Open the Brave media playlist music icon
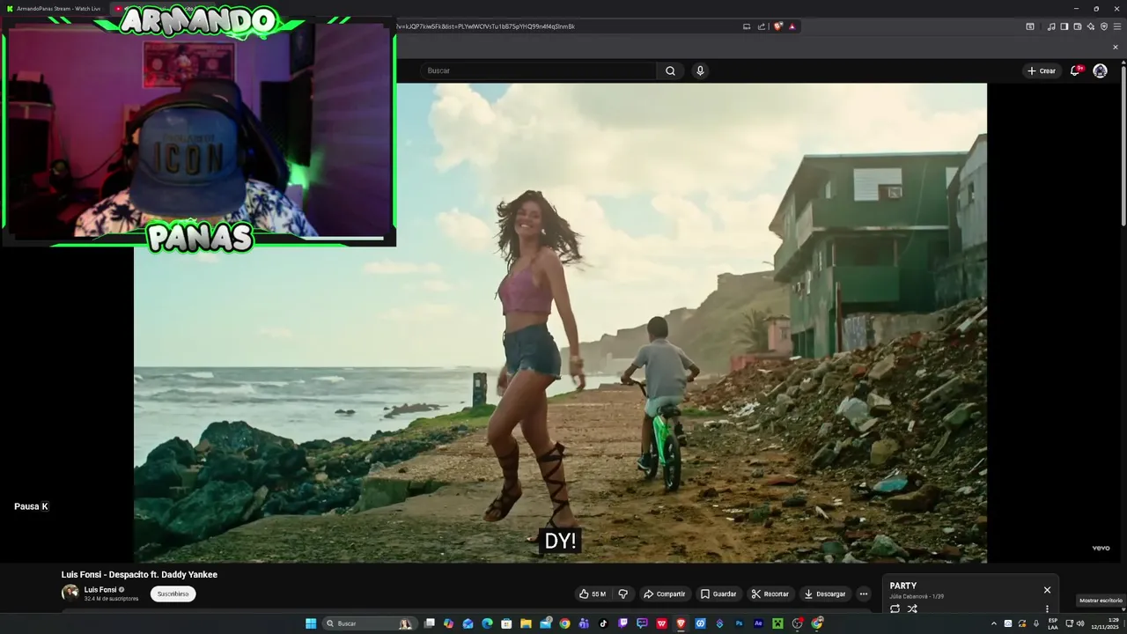Image resolution: width=1127 pixels, height=634 pixels. click(x=1051, y=26)
